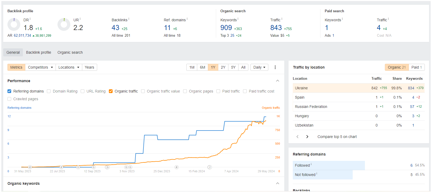The height and width of the screenshot is (193, 432).
Task: Go to next page of traffic locations
Action: tap(307, 137)
